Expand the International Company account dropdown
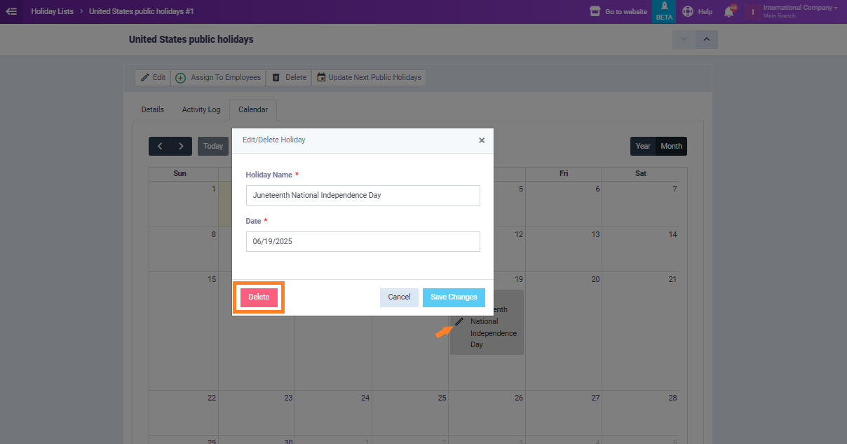This screenshot has width=847, height=444. 800,11
